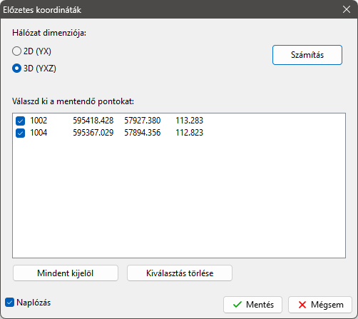Toggle the Naplózás logging checkbox
The width and height of the screenshot is (358, 319).
(x=9, y=303)
